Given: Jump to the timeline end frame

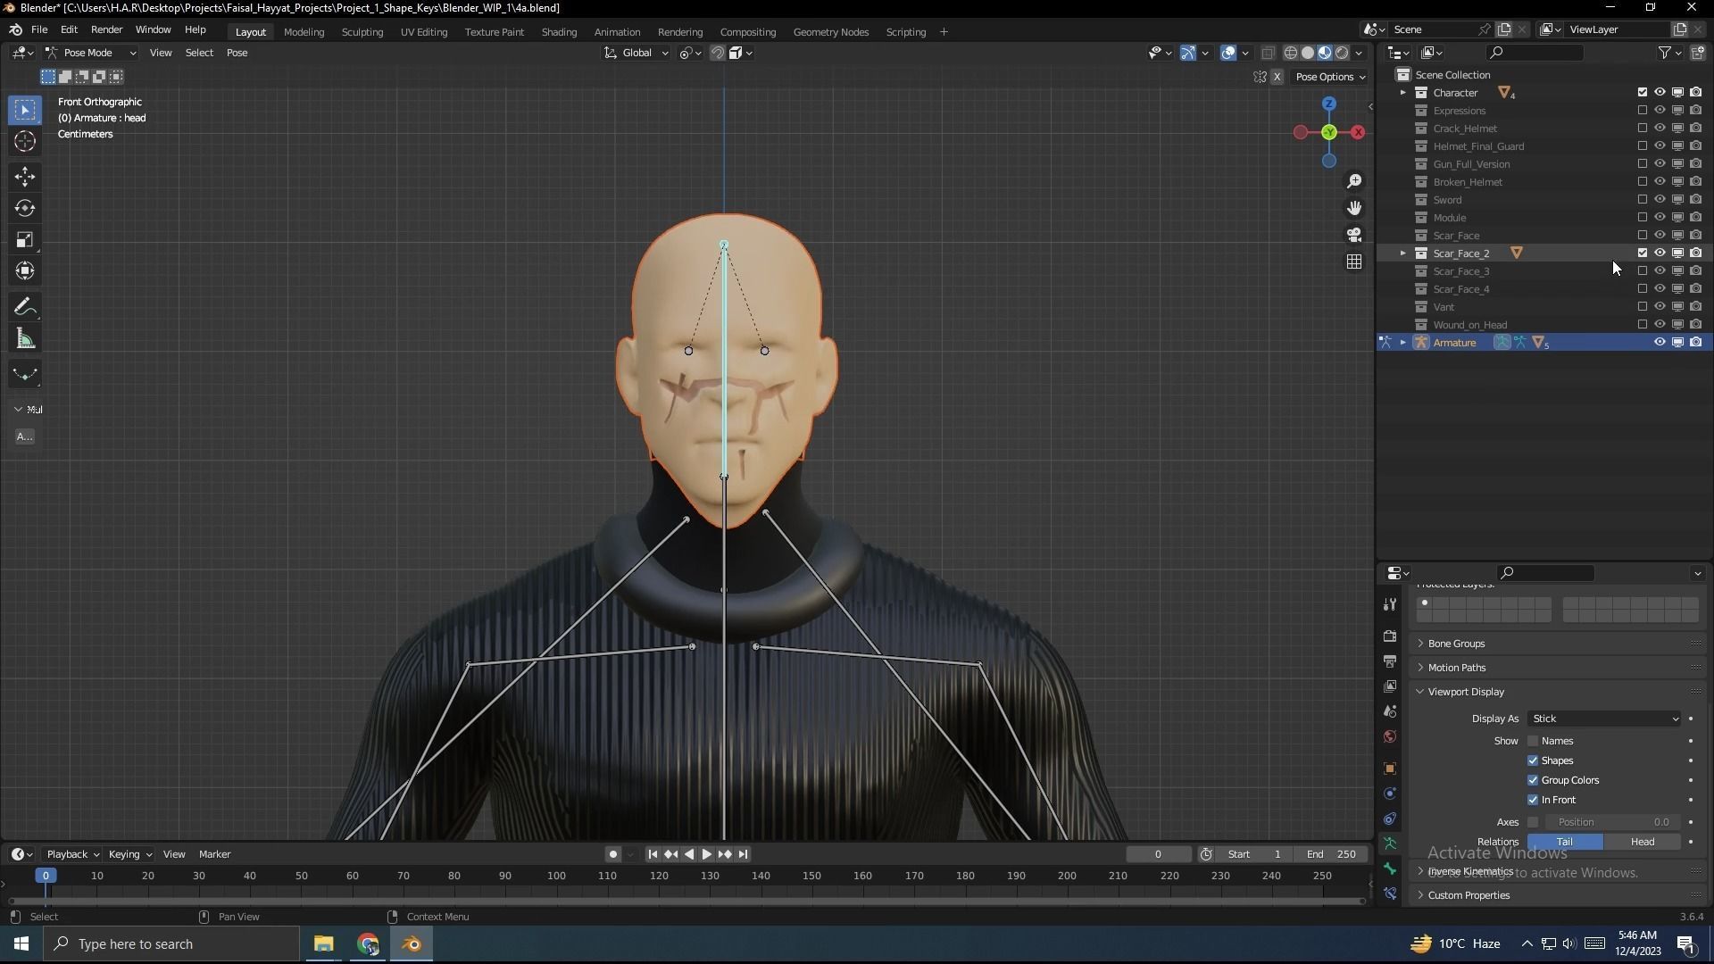Looking at the screenshot, I should 743,854.
